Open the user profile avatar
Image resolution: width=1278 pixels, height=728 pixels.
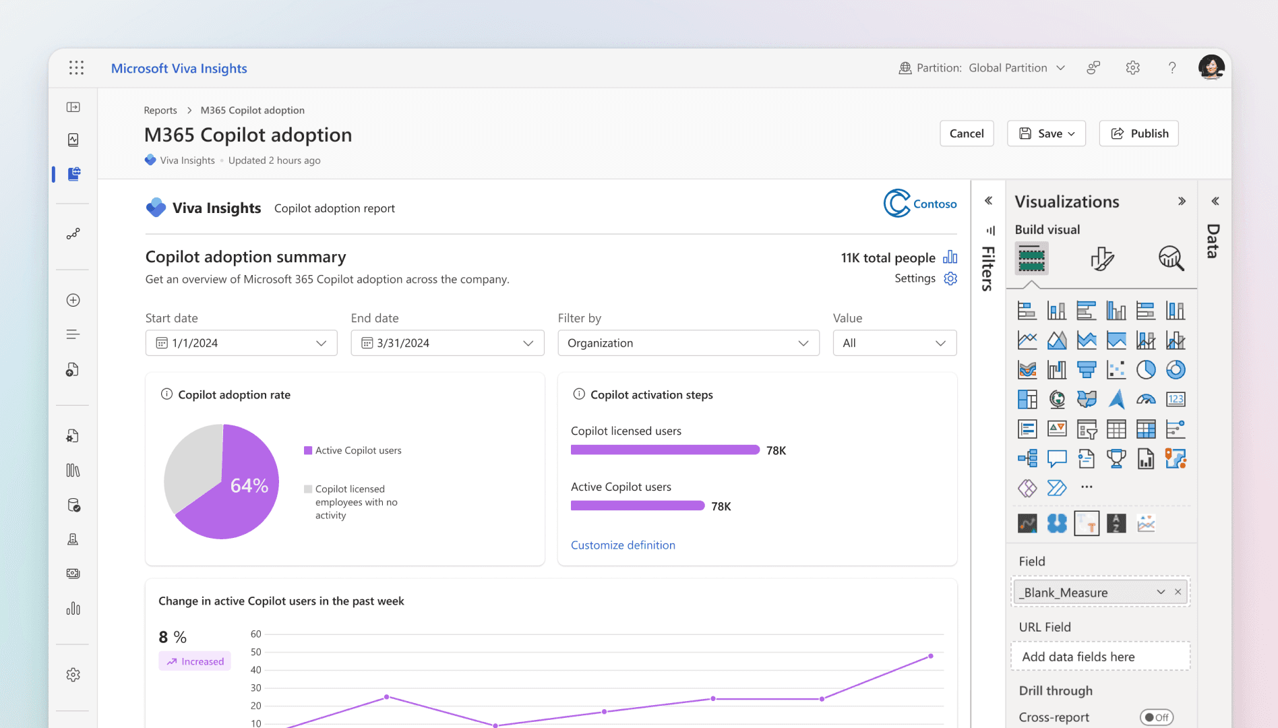1211,67
